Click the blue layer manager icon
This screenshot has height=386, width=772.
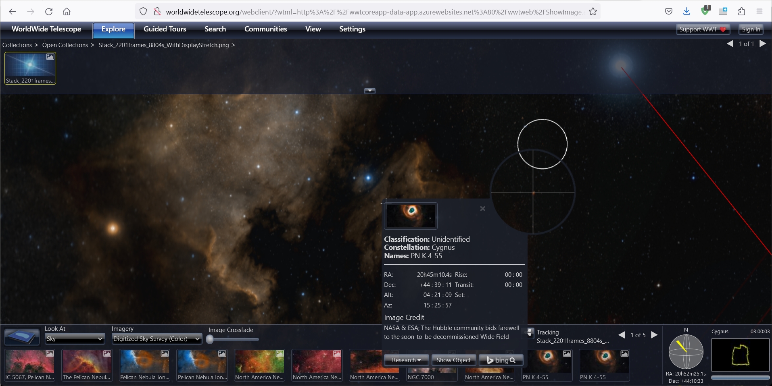click(22, 337)
